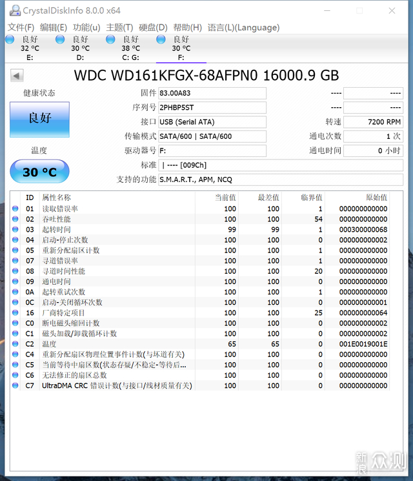Click the 良好 health status button
The height and width of the screenshot is (481, 413).
coord(39,119)
